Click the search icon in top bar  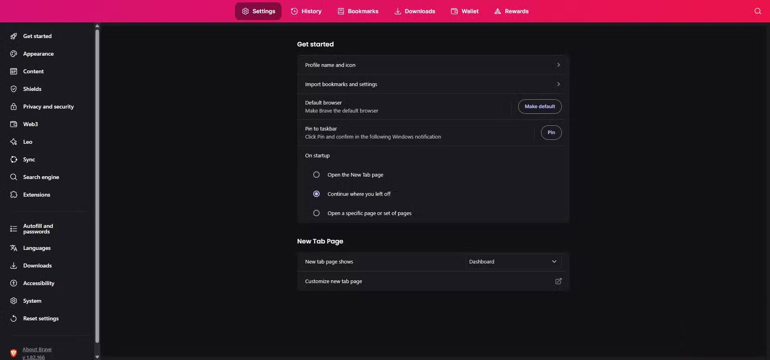pos(758,11)
